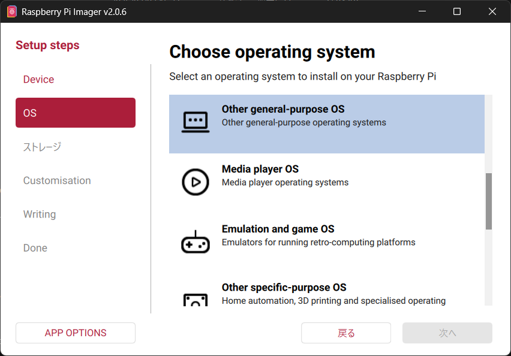Maximize the Raspberry Pi Imager window
511x356 pixels.
point(457,11)
